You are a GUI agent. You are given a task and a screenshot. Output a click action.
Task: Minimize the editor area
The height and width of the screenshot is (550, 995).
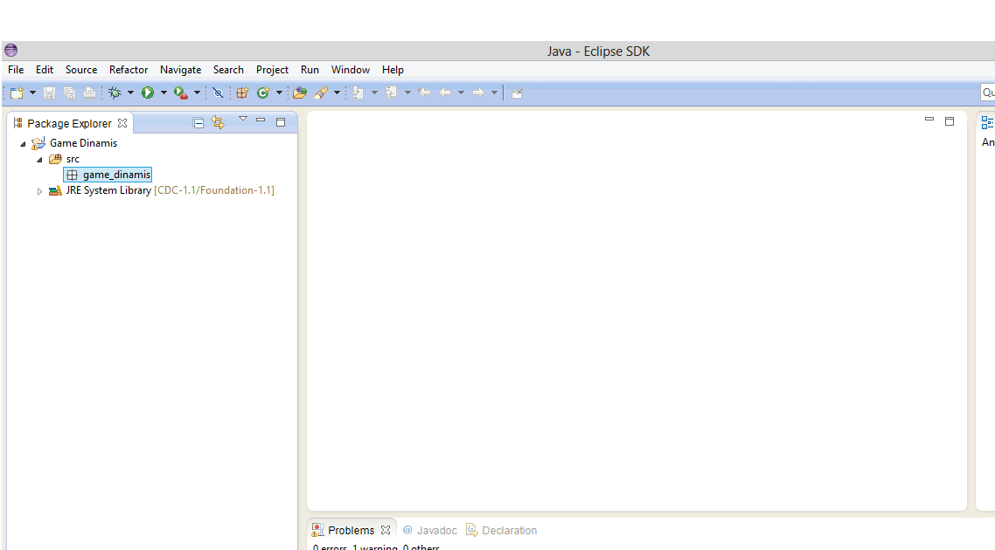pyautogui.click(x=929, y=119)
